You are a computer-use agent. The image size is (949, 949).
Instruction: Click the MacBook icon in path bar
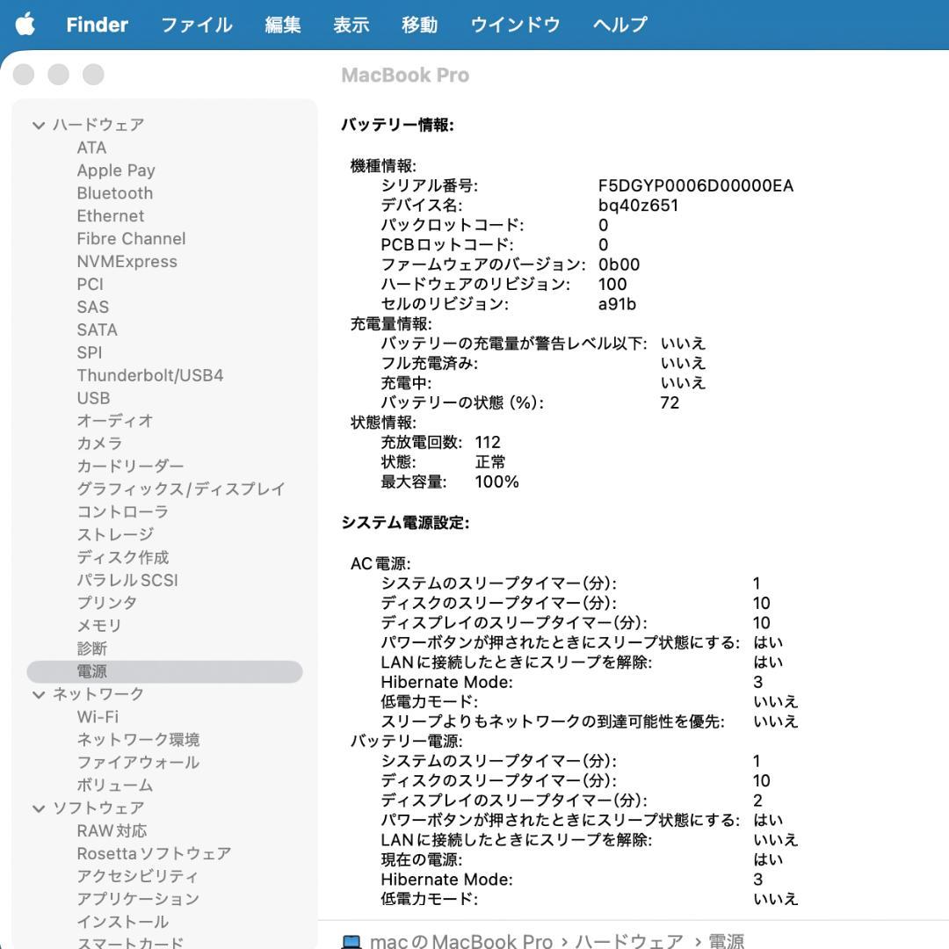pos(351,942)
